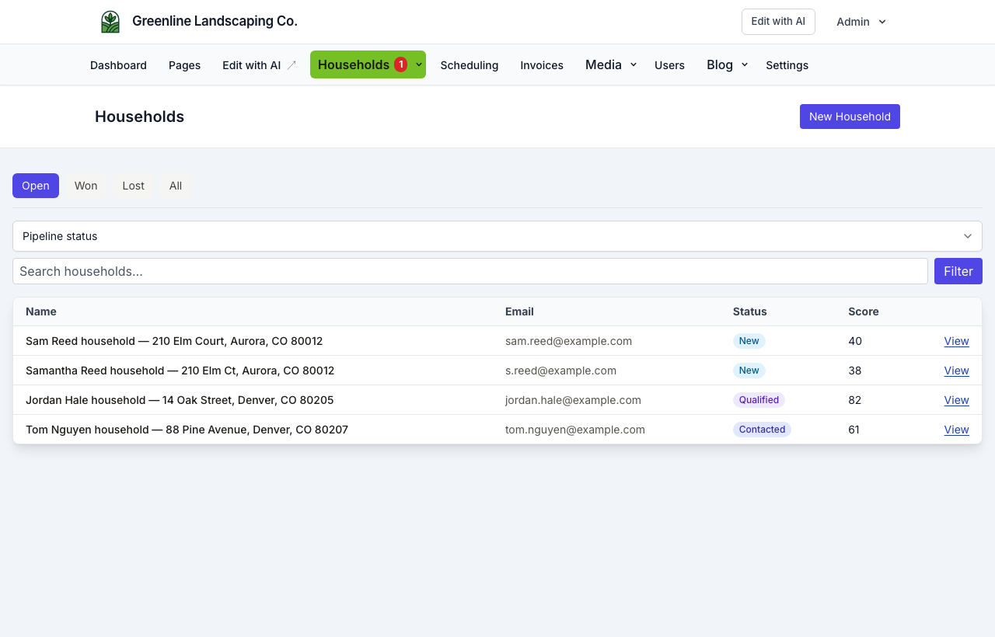The height and width of the screenshot is (637, 995).
Task: Open the Pages menu item
Action: coord(184,65)
